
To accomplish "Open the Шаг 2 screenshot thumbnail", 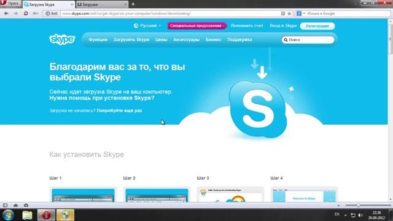I will [157, 195].
